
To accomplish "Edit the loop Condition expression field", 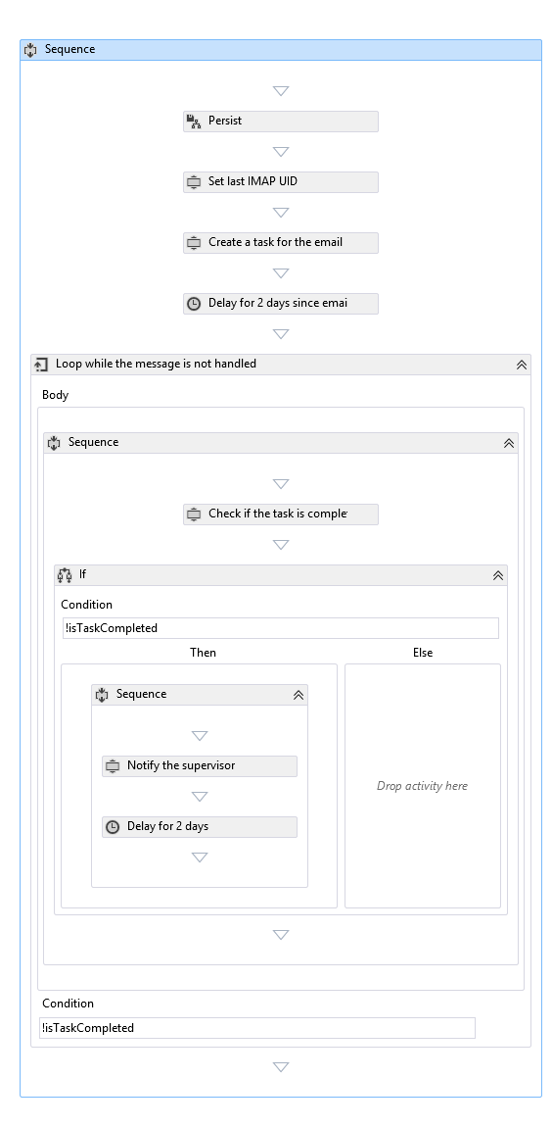I will pos(257,1028).
